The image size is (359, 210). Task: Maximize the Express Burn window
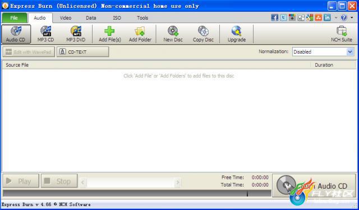[x=342, y=6]
